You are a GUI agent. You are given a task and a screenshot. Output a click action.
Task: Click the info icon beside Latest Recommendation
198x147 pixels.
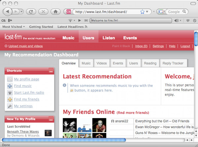click(x=64, y=85)
